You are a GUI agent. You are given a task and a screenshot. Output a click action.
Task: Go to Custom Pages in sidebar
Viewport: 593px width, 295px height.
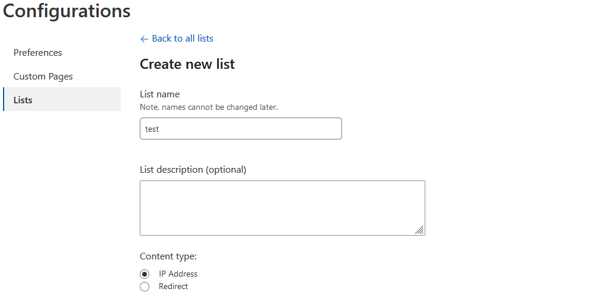pyautogui.click(x=43, y=77)
